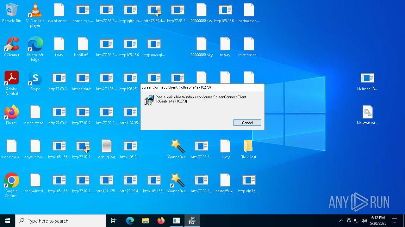
Task: Select the http107.175 desktop icon
Action: pos(107,183)
